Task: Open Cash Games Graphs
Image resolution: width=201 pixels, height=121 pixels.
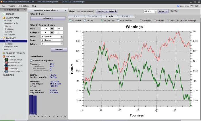Action: point(9,32)
